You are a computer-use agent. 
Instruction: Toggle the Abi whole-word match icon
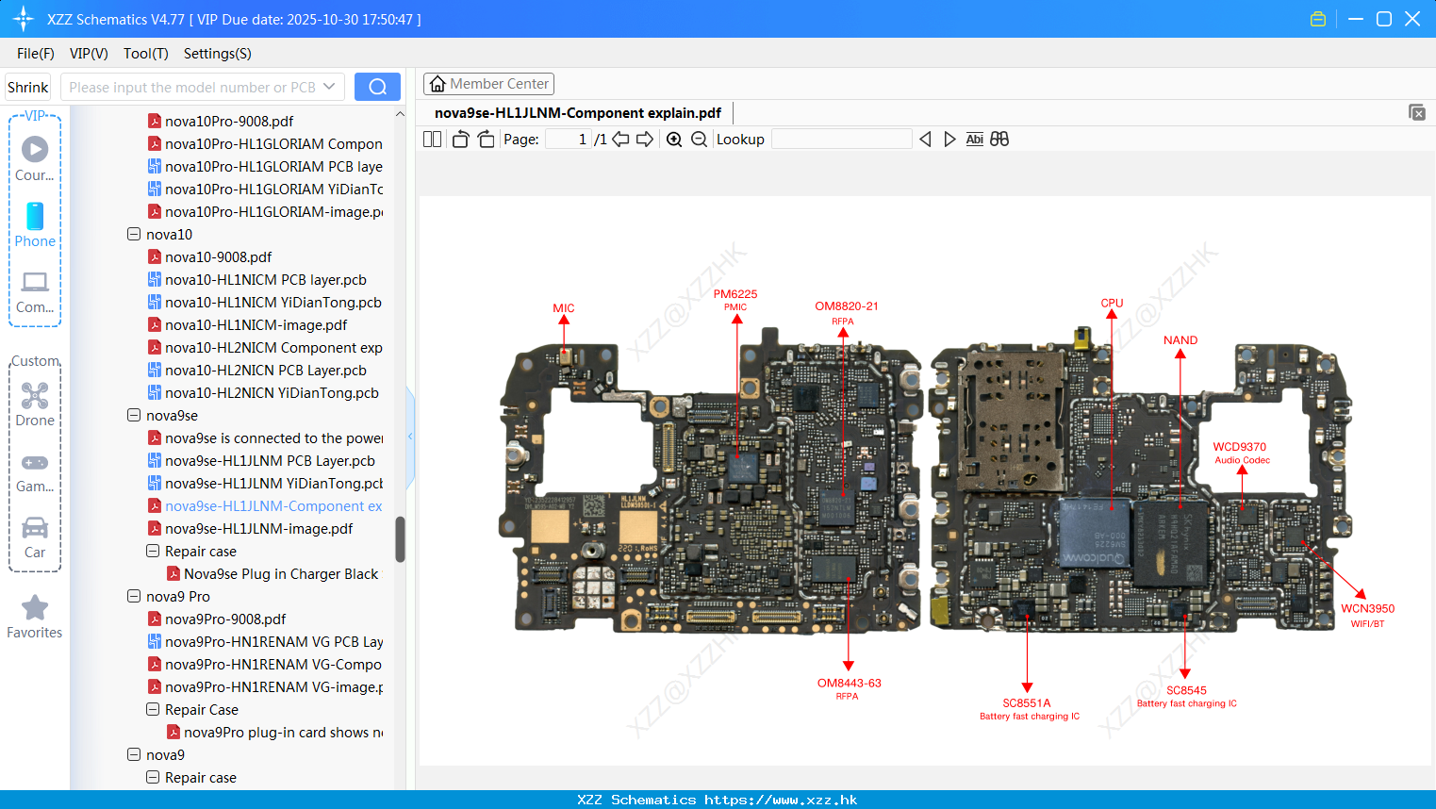point(974,139)
